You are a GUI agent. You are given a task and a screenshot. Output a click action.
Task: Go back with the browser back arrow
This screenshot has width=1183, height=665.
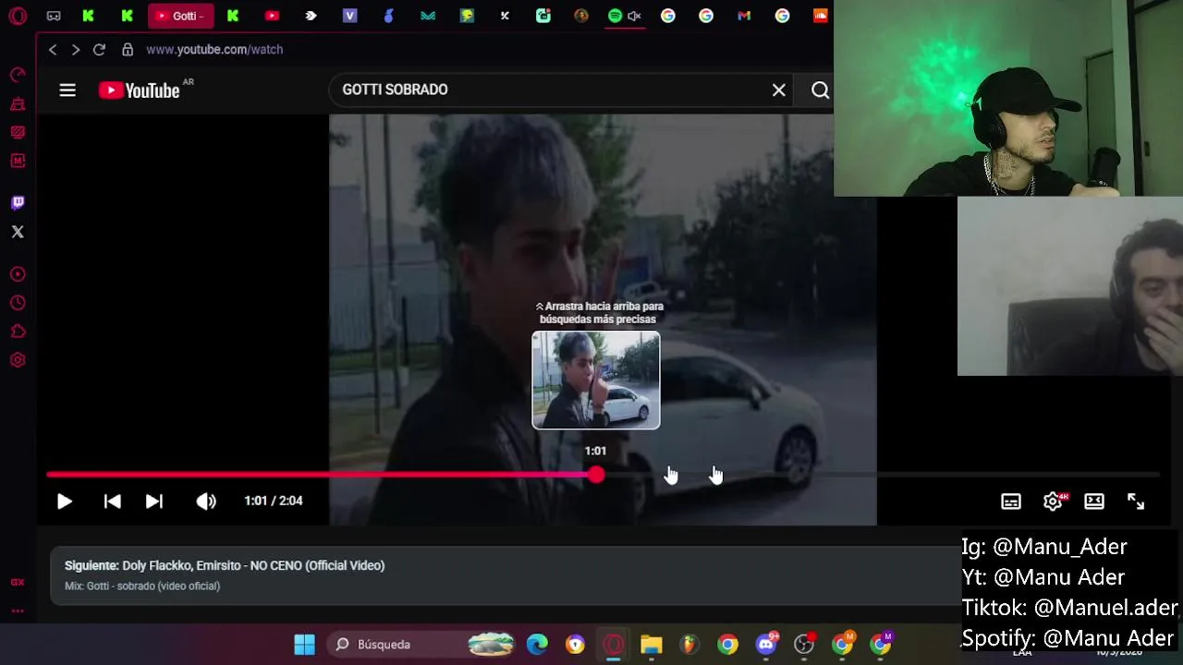point(53,50)
